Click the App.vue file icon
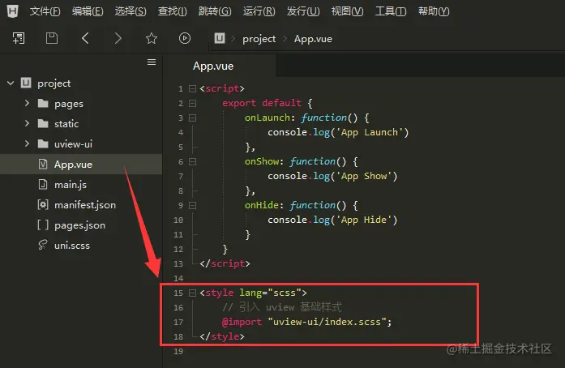This screenshot has width=565, height=368. pos(43,164)
